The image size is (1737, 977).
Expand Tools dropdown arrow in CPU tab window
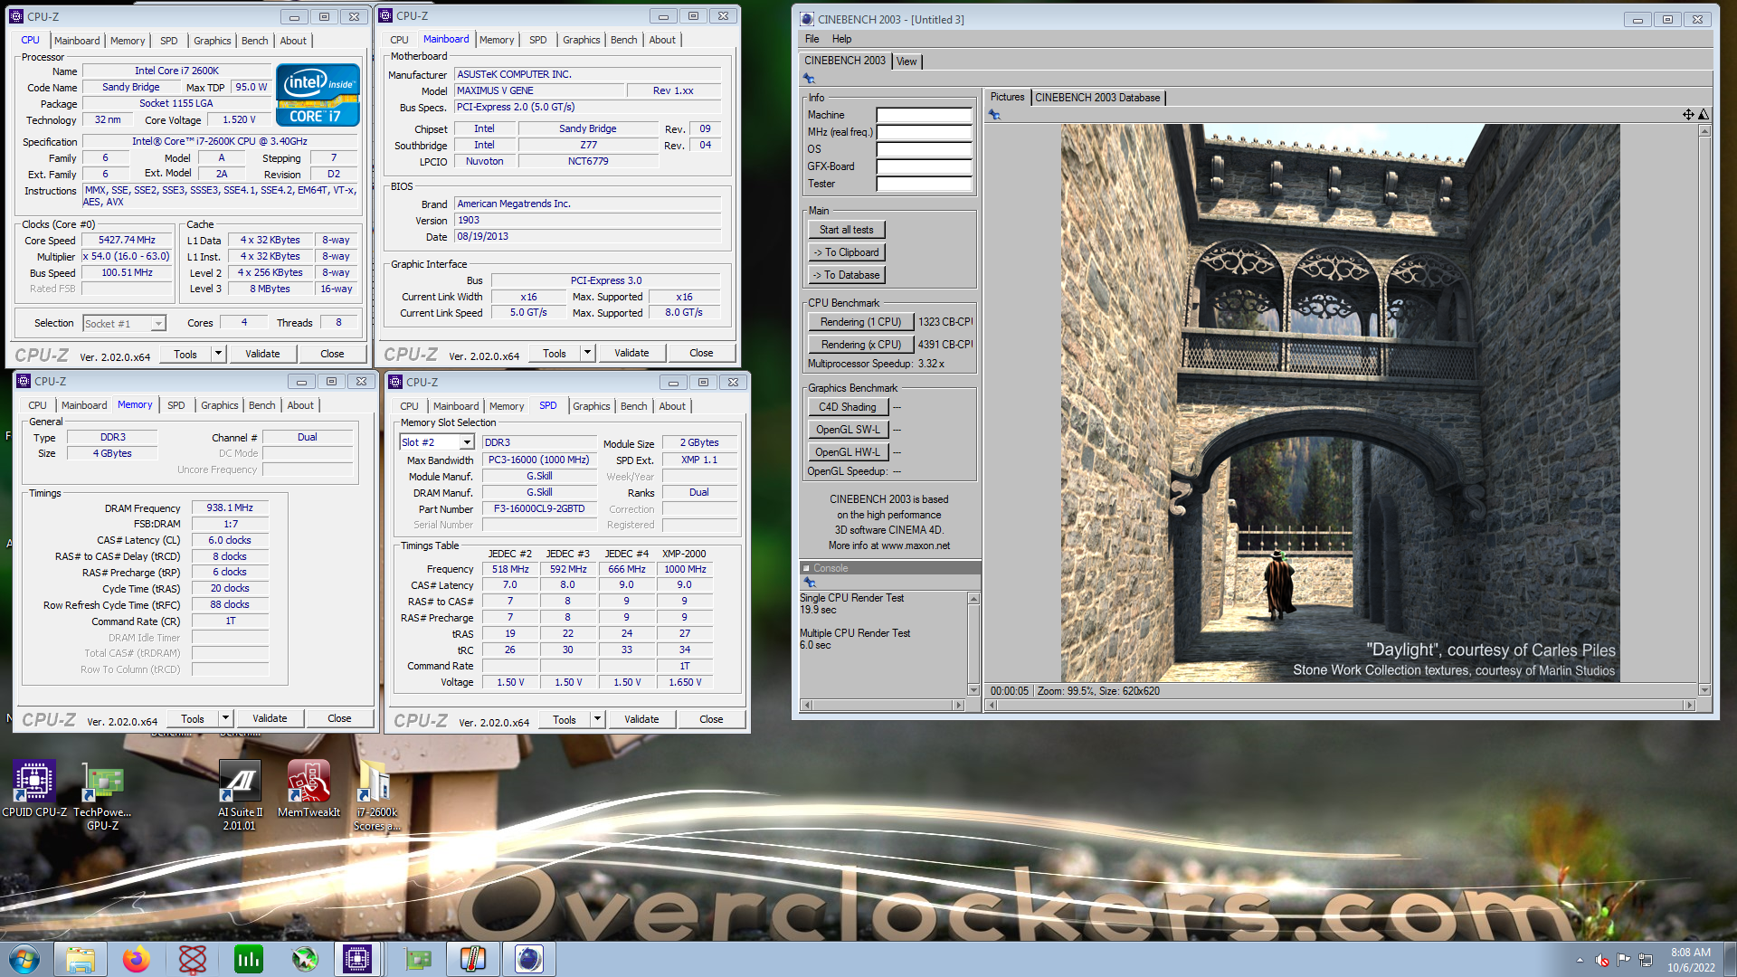[x=218, y=354]
